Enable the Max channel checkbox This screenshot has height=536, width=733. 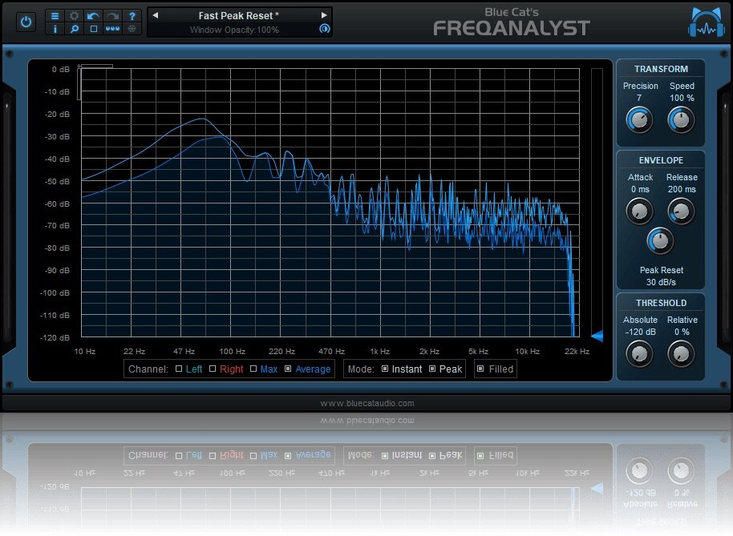pos(253,369)
